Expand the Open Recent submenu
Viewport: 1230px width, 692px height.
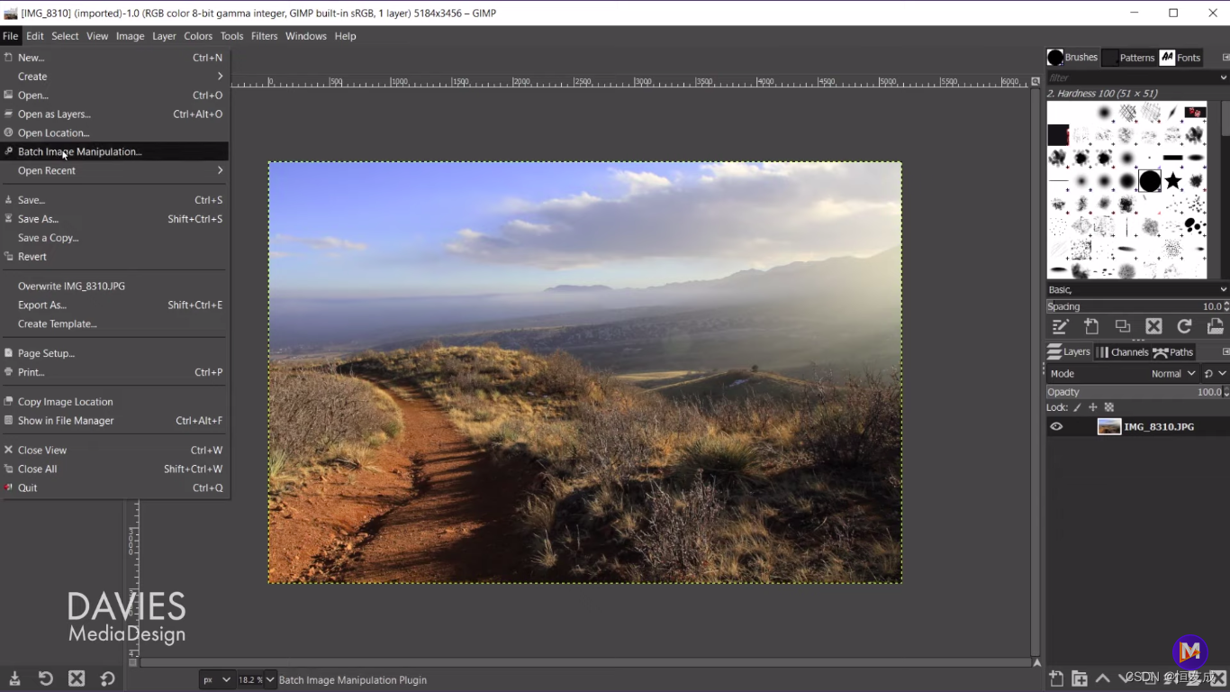pos(115,170)
